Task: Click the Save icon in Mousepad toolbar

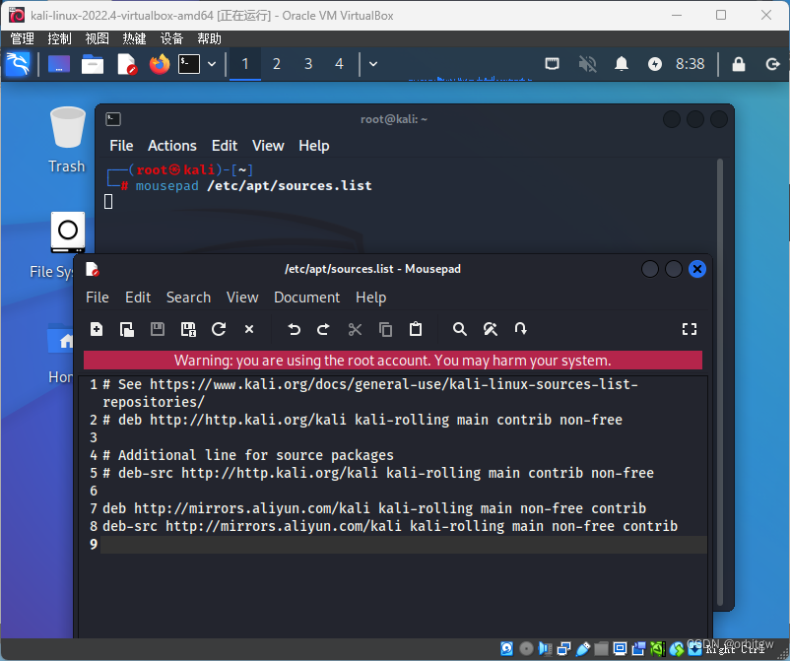Action: point(158,329)
